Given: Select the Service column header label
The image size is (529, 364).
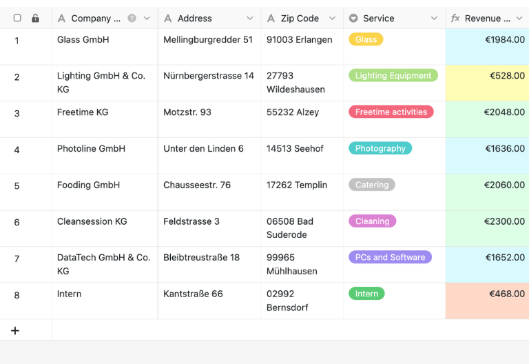Looking at the screenshot, I should 379,18.
